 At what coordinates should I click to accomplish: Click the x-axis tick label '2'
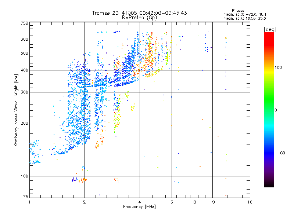coord(85,202)
